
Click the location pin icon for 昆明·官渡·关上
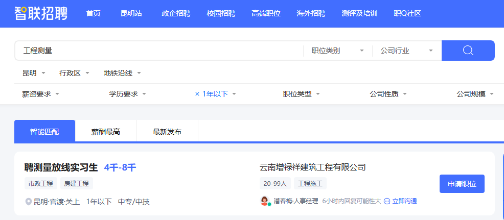tap(29, 202)
